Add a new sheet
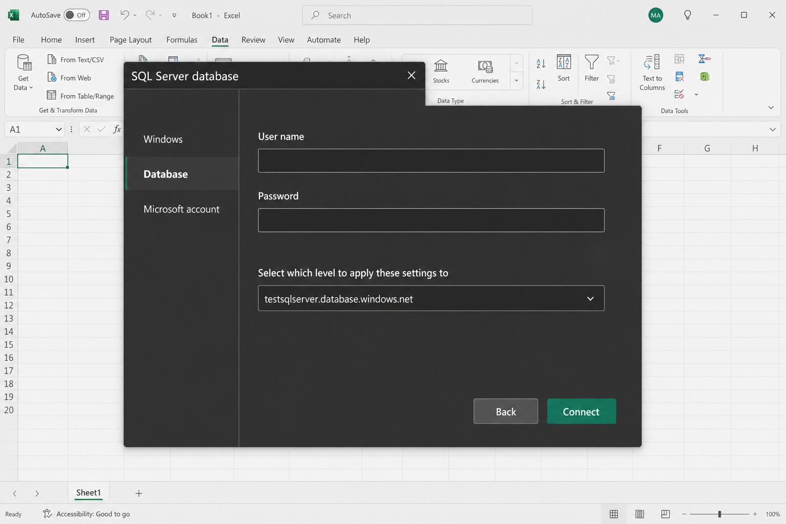Viewport: 786px width, 524px height. click(139, 493)
